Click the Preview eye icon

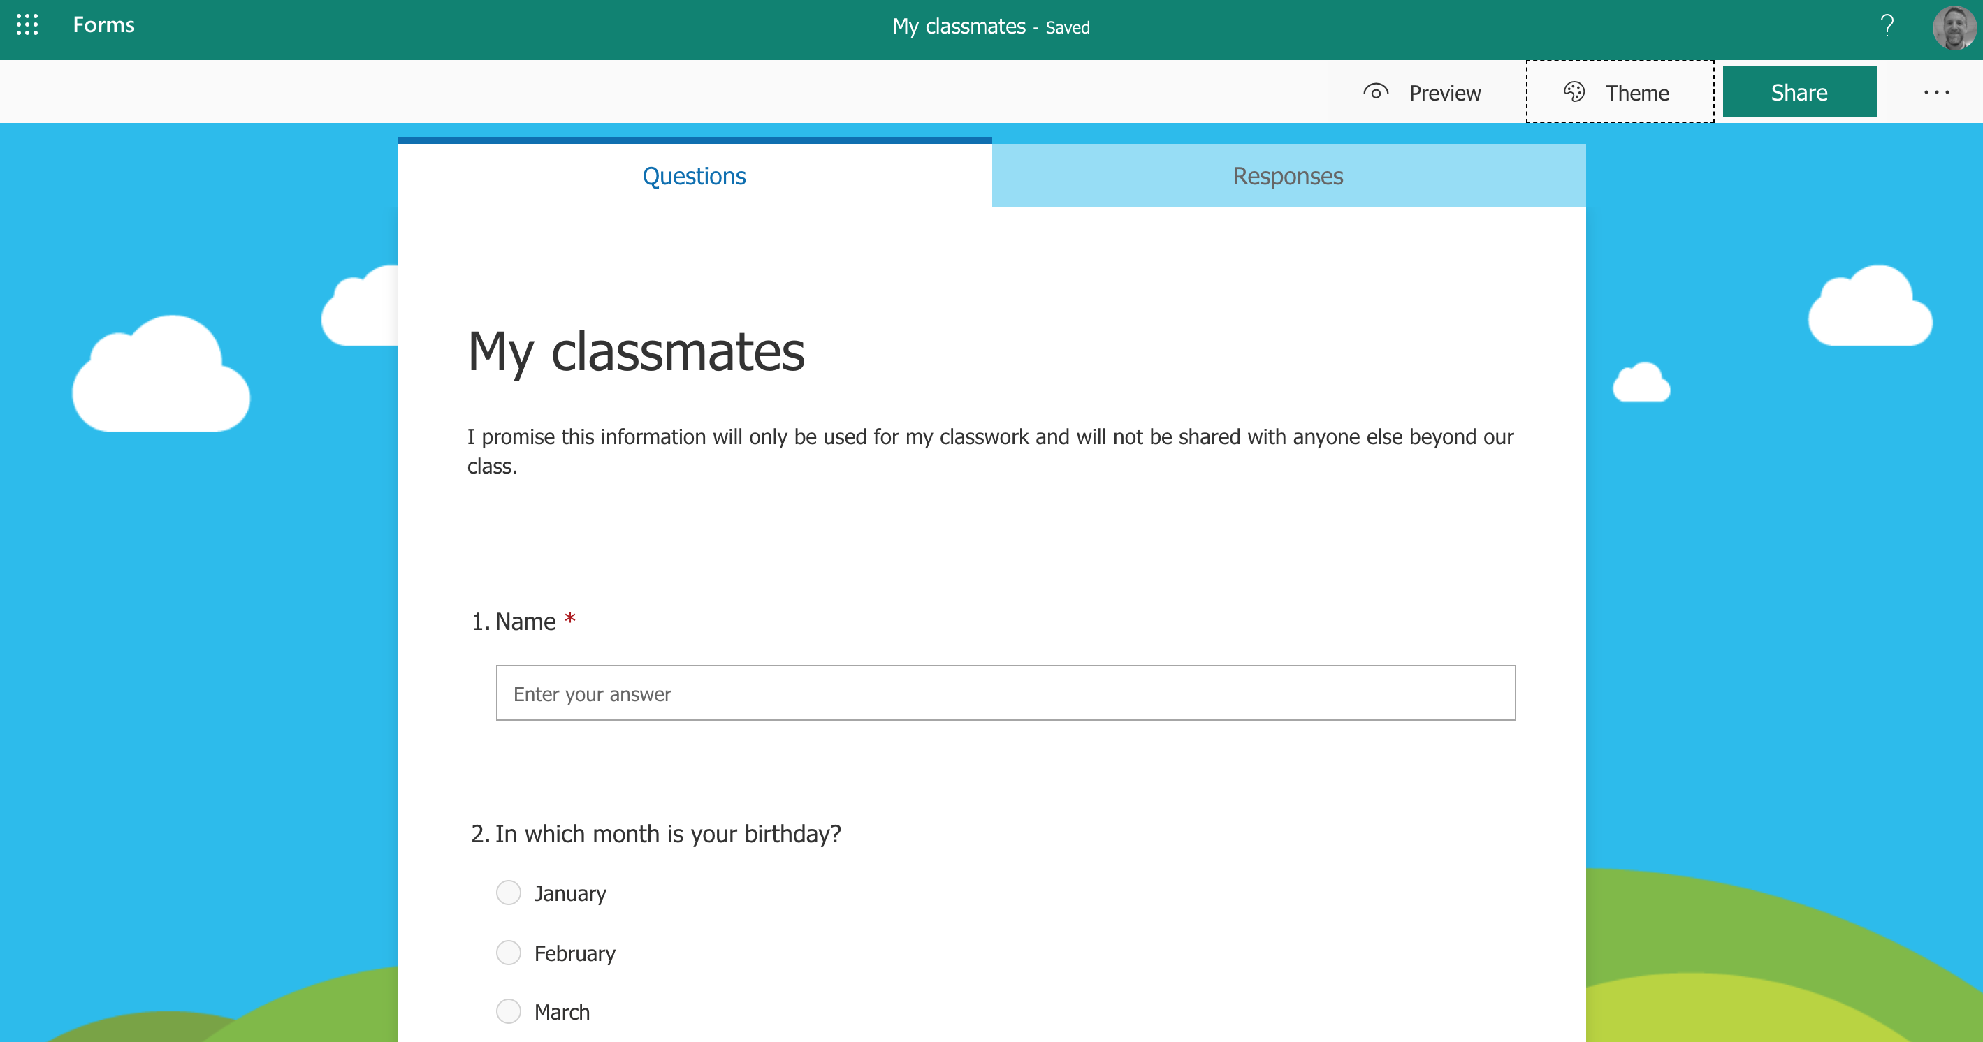tap(1376, 92)
